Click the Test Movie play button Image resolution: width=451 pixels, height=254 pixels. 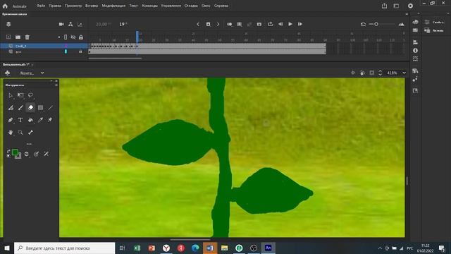tap(410, 6)
